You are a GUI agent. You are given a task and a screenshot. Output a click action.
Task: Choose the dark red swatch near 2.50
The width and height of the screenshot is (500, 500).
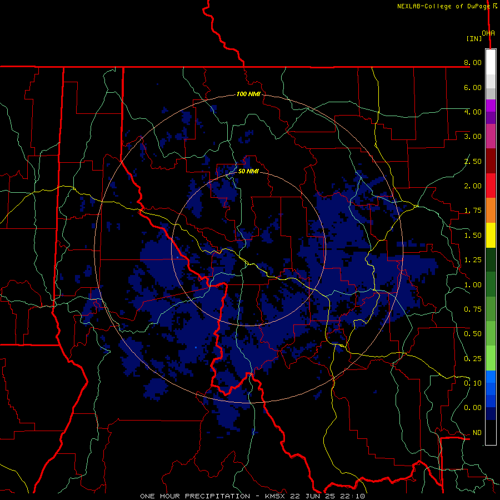[x=491, y=161]
